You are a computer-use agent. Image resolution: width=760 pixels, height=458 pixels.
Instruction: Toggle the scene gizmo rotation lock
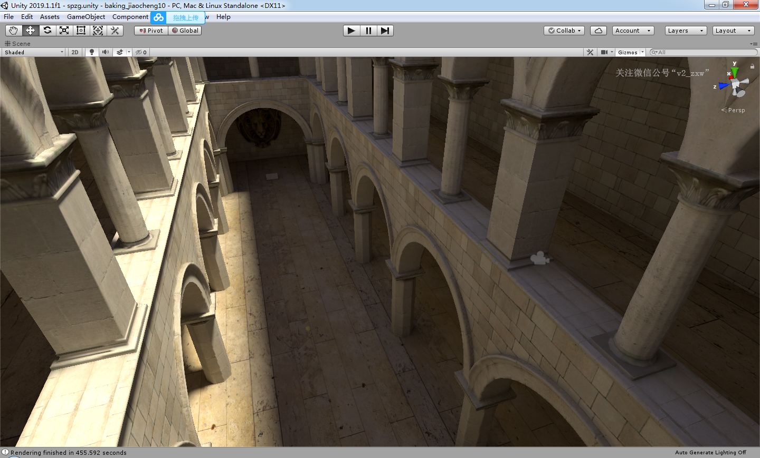[752, 66]
